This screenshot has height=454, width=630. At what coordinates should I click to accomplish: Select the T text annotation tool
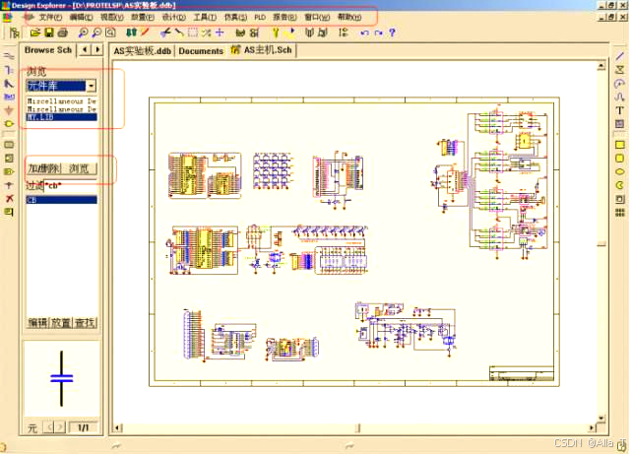(x=619, y=110)
